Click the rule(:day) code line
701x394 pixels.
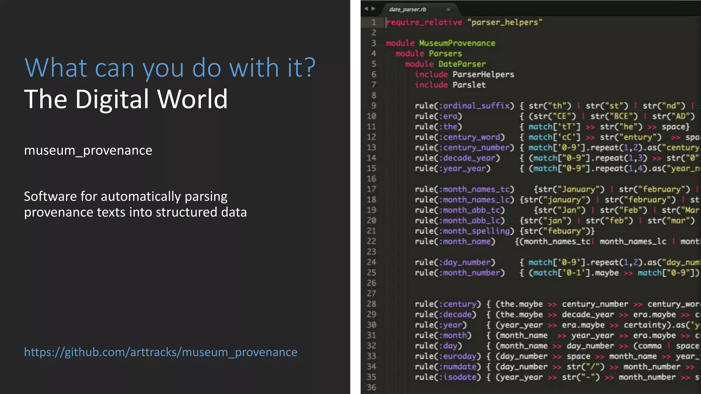558,346
